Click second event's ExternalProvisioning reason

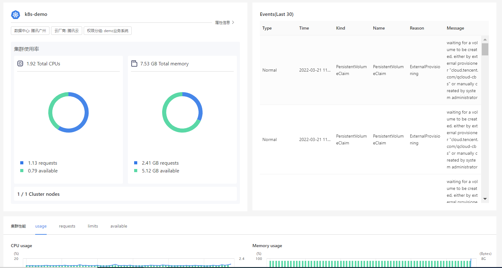[x=425, y=139]
